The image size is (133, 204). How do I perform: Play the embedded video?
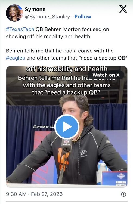tap(67, 126)
